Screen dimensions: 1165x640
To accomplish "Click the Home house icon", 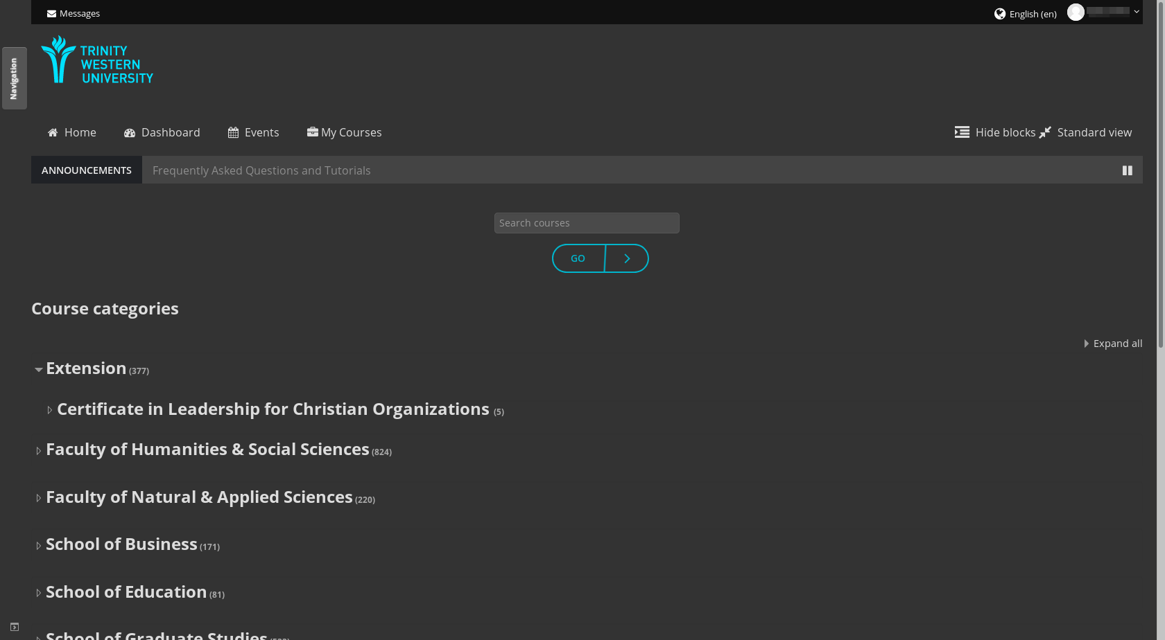I will click(x=53, y=132).
